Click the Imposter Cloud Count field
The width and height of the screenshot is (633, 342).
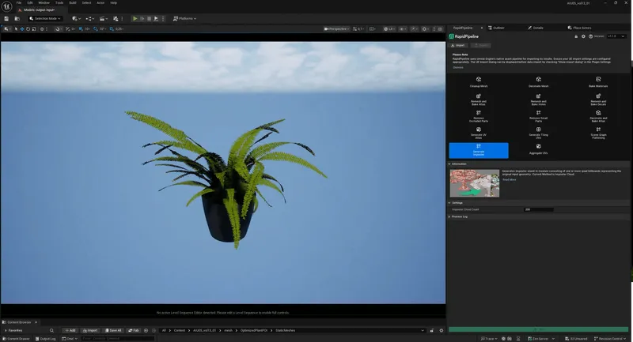pyautogui.click(x=538, y=209)
